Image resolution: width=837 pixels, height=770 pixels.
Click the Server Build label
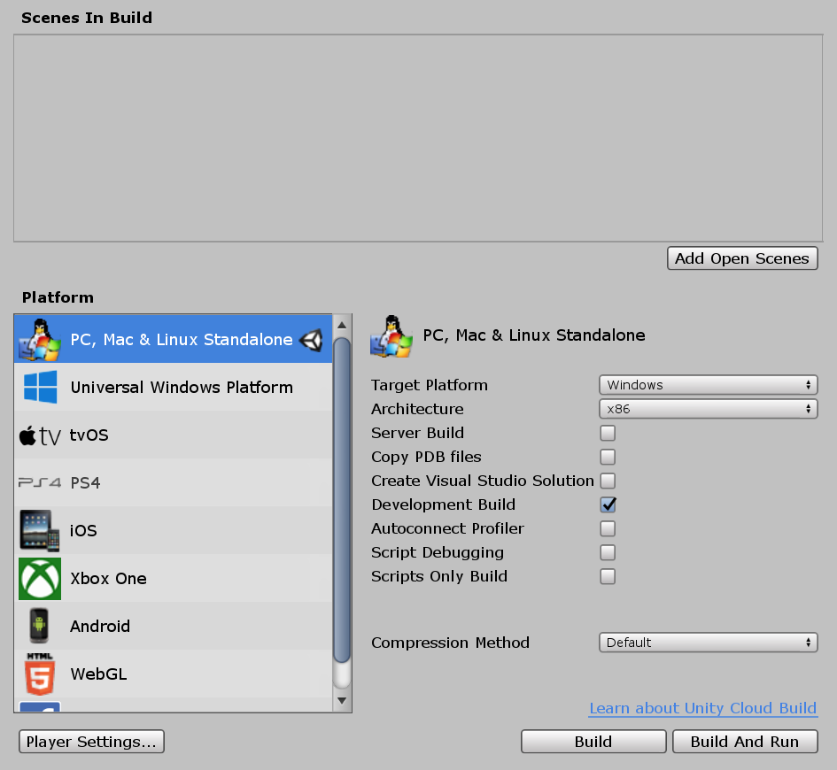pos(417,433)
